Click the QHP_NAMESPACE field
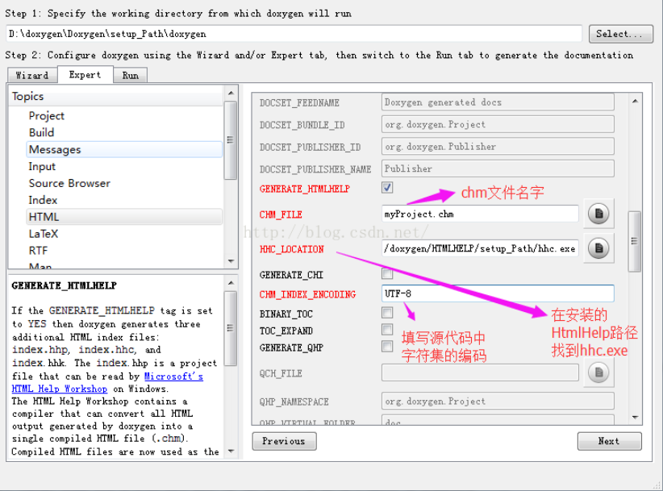This screenshot has height=491, width=663. click(x=498, y=401)
